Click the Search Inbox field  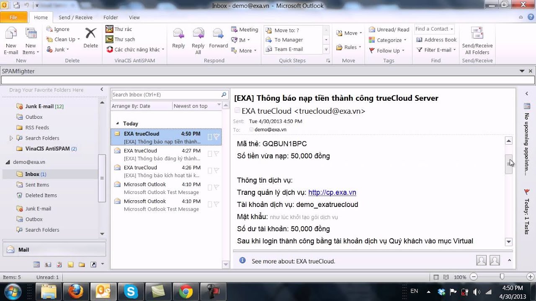click(x=165, y=94)
